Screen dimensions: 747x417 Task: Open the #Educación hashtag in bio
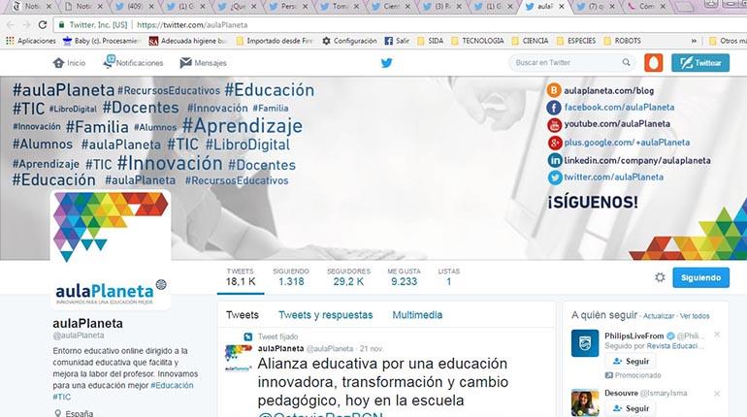click(x=172, y=385)
